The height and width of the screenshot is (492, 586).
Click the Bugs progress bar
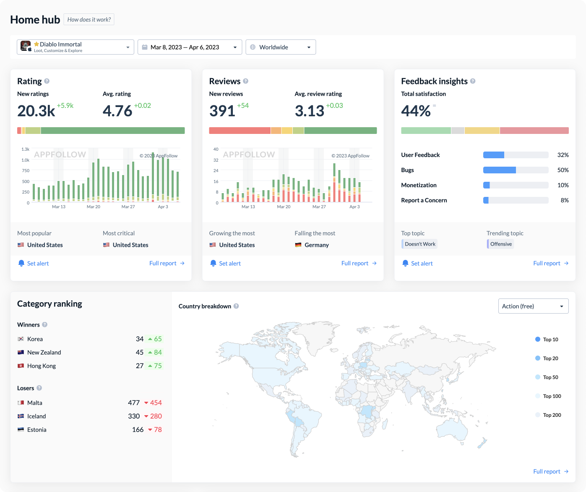[x=516, y=170]
